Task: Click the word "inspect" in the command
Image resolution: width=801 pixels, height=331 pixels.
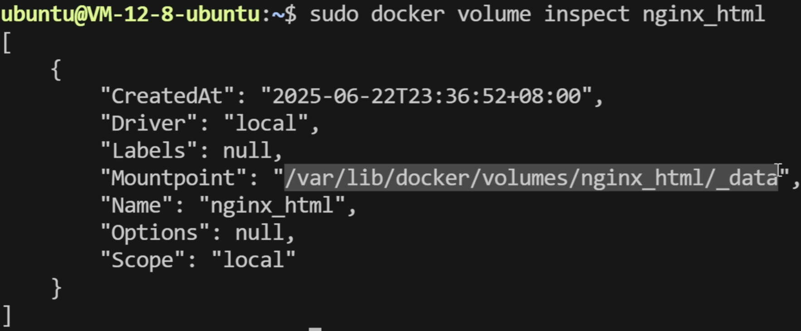Action: tap(587, 14)
